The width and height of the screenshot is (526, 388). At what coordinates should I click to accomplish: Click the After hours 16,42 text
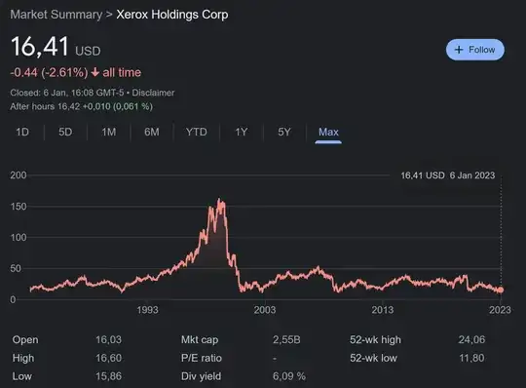[x=45, y=106]
